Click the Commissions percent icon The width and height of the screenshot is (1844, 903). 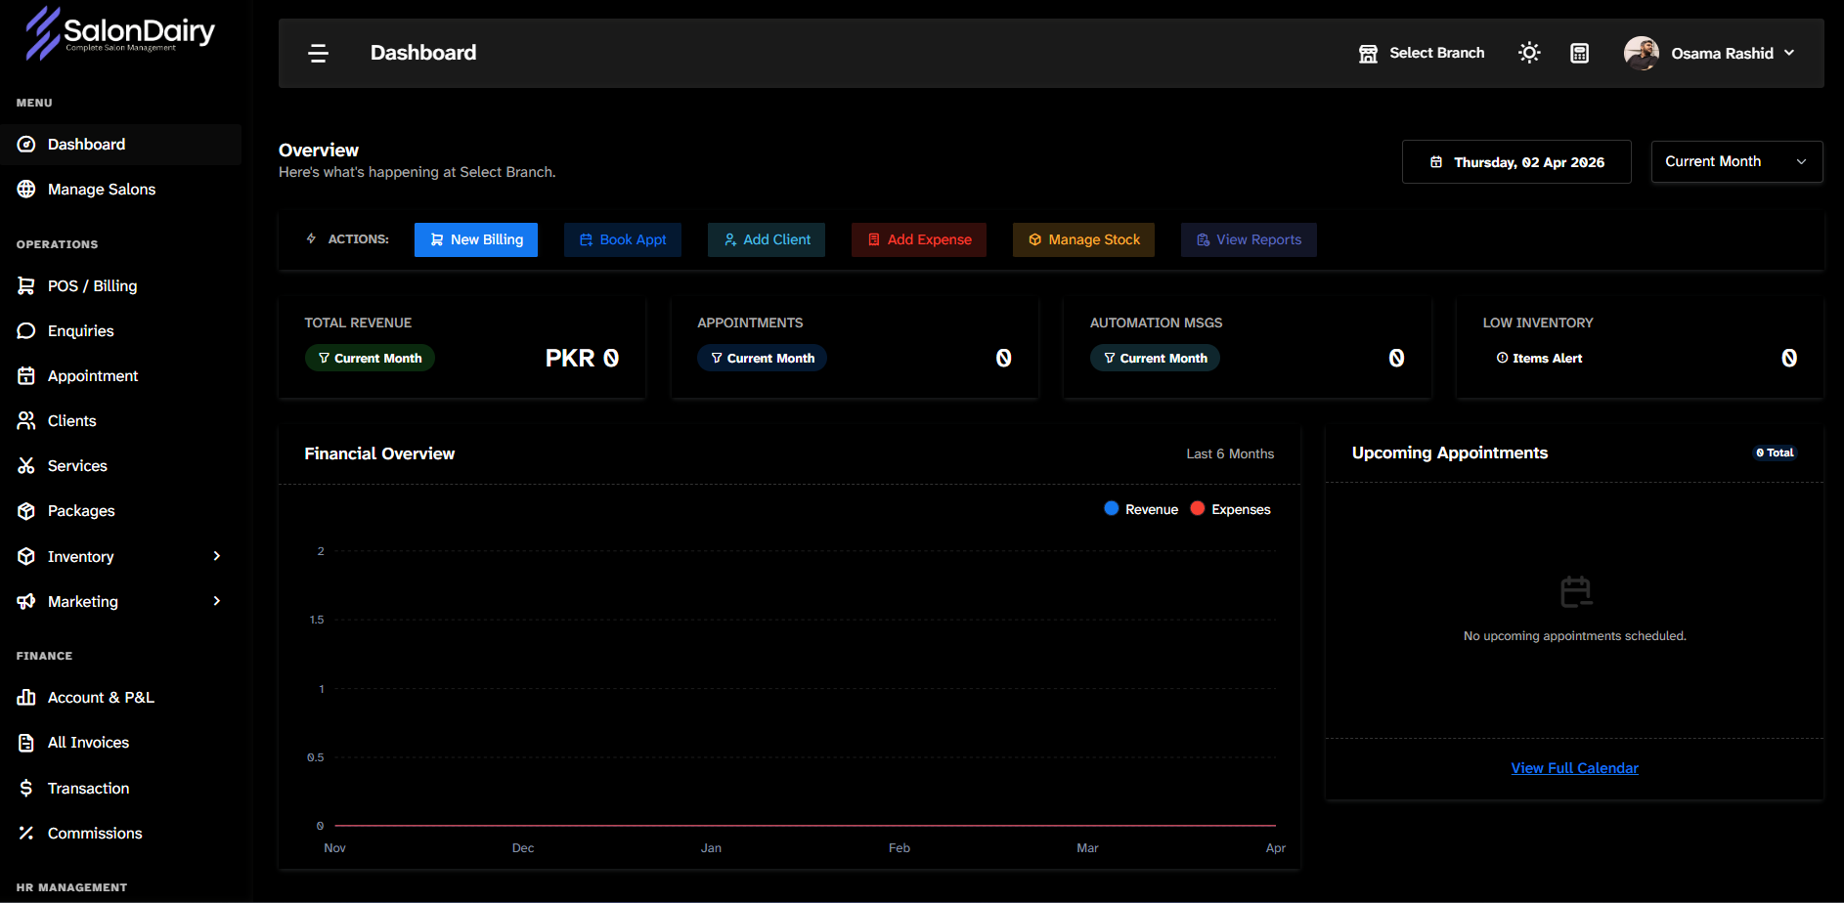26,834
